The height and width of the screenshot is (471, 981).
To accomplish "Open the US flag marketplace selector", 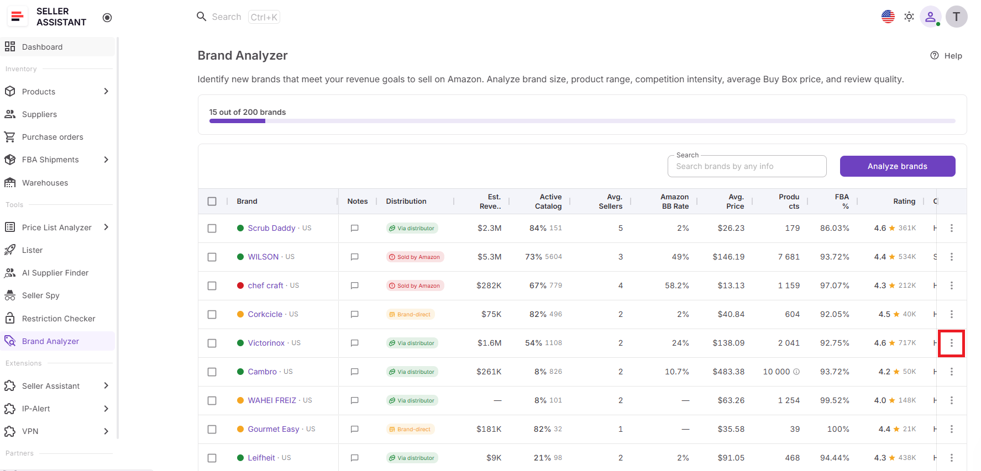I will tap(888, 17).
